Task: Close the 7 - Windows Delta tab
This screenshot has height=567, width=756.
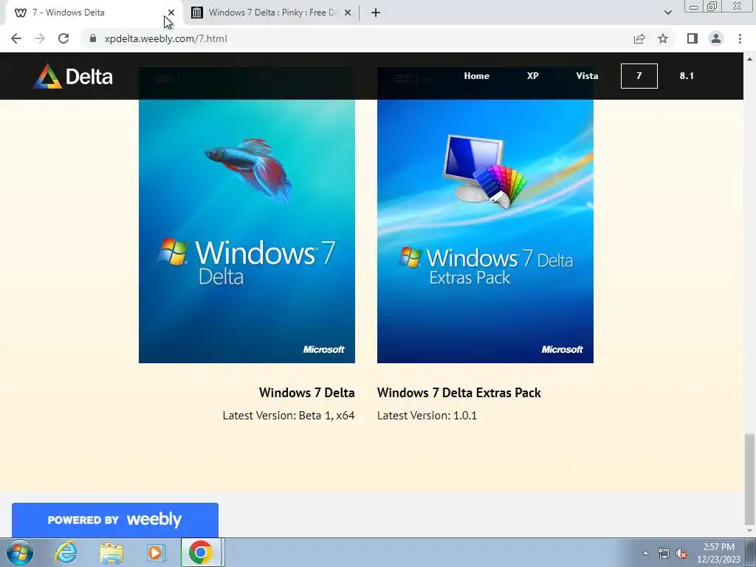Action: click(x=171, y=13)
